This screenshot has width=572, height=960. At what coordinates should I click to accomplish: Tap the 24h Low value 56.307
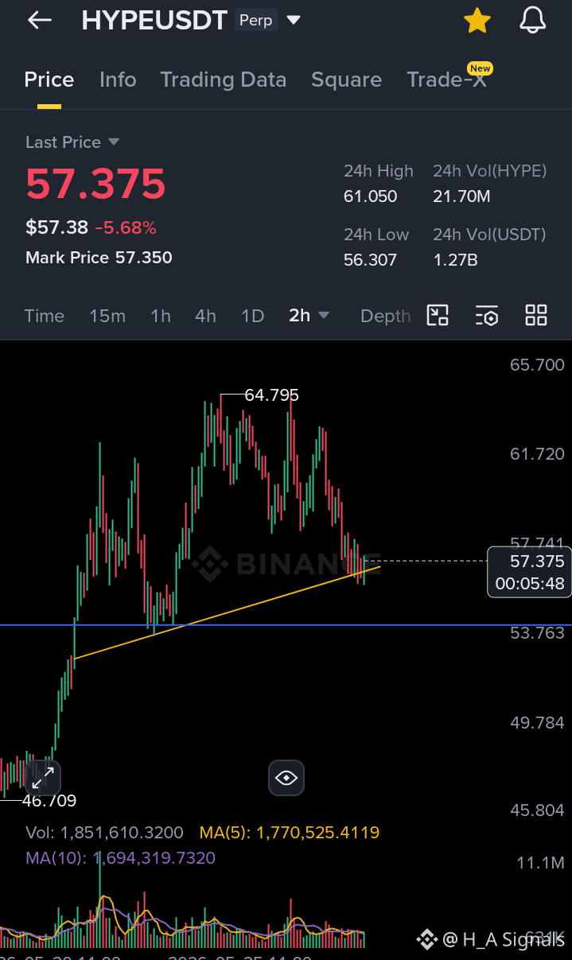point(370,260)
